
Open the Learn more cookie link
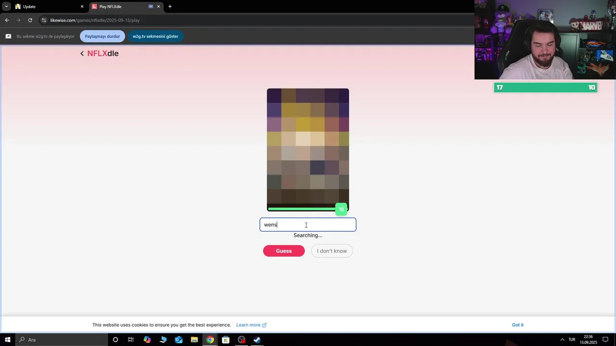[251, 325]
